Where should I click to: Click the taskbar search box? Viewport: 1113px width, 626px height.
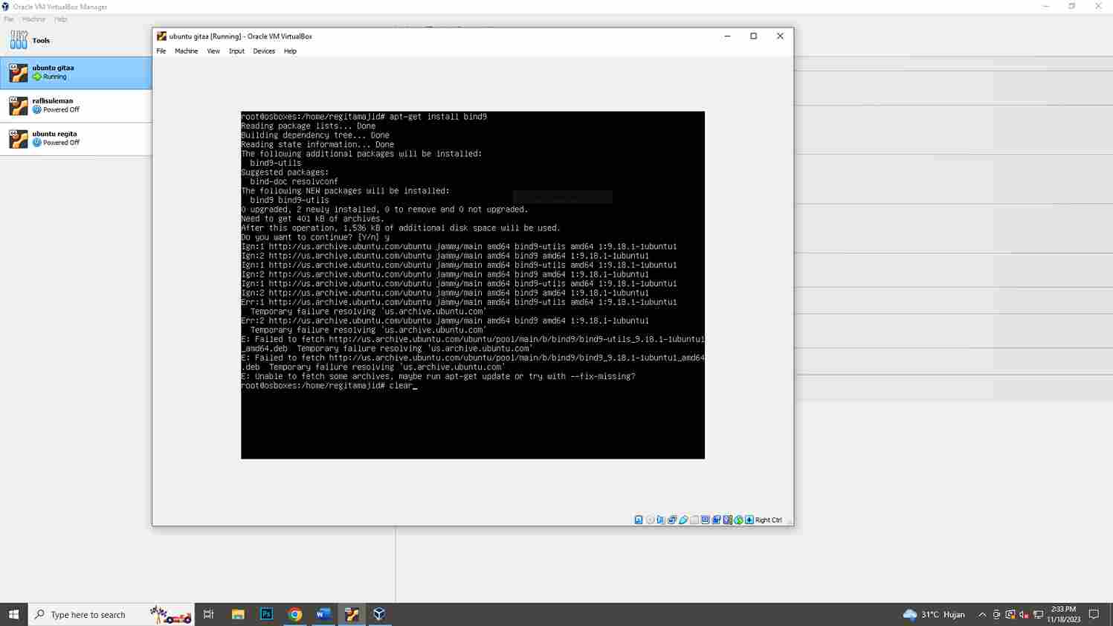pyautogui.click(x=112, y=614)
